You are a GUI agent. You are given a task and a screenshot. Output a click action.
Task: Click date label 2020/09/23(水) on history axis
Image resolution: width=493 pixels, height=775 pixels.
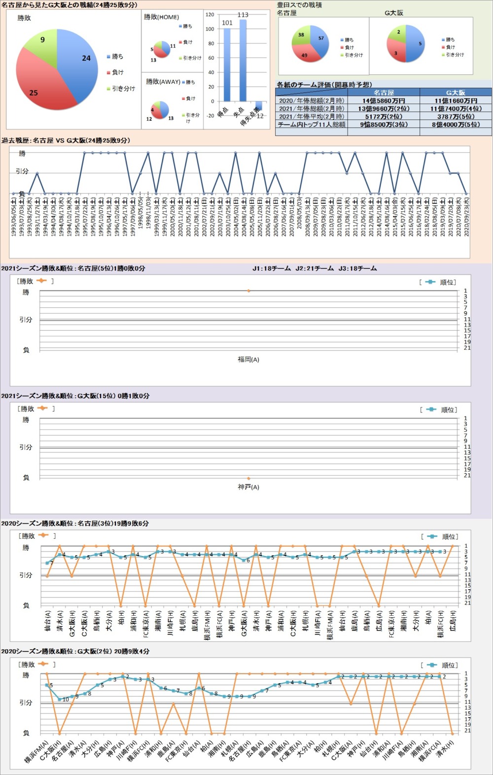(x=466, y=217)
